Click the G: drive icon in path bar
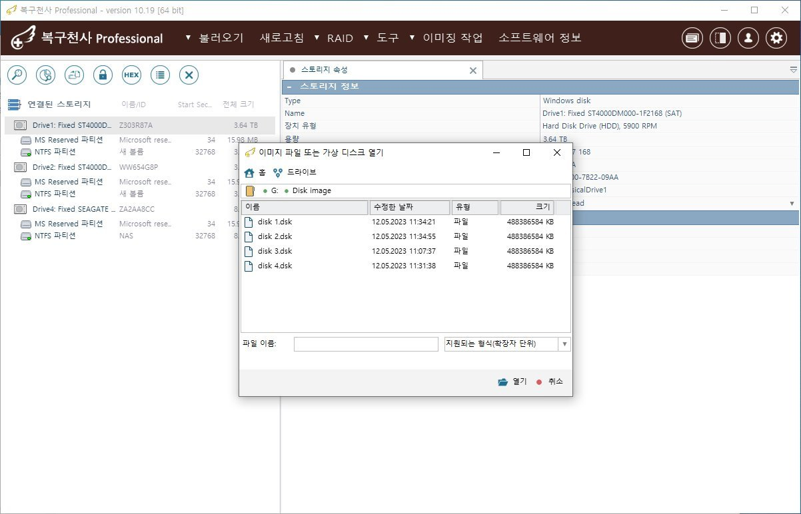The height and width of the screenshot is (514, 801). point(251,191)
